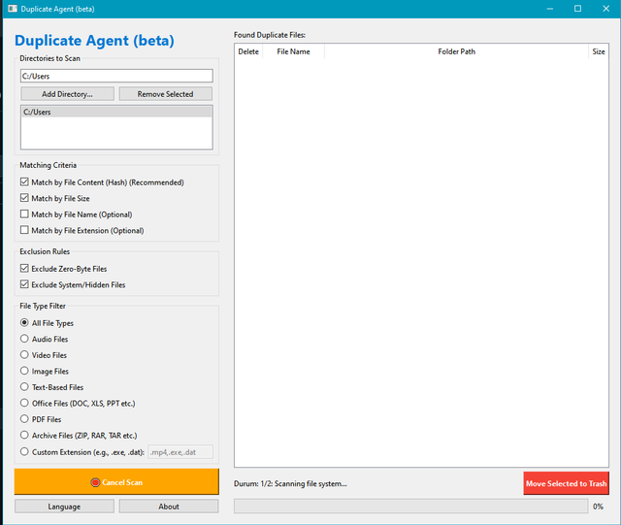
Task: Minimize the Duplicate Agent window
Action: [550, 9]
